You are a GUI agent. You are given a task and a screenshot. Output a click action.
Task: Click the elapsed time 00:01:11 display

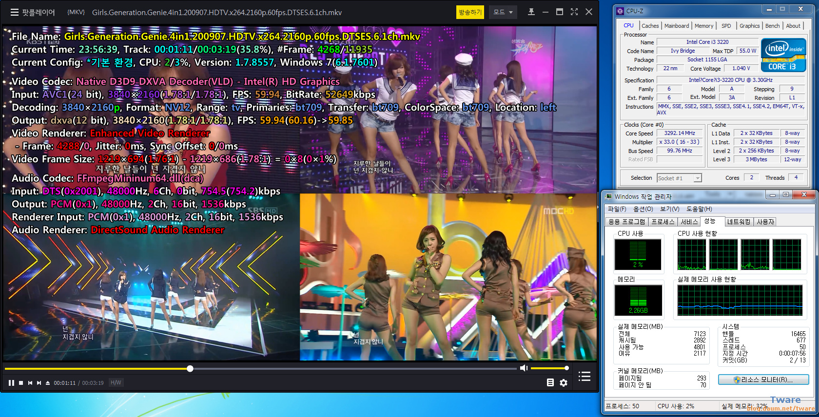click(x=65, y=383)
